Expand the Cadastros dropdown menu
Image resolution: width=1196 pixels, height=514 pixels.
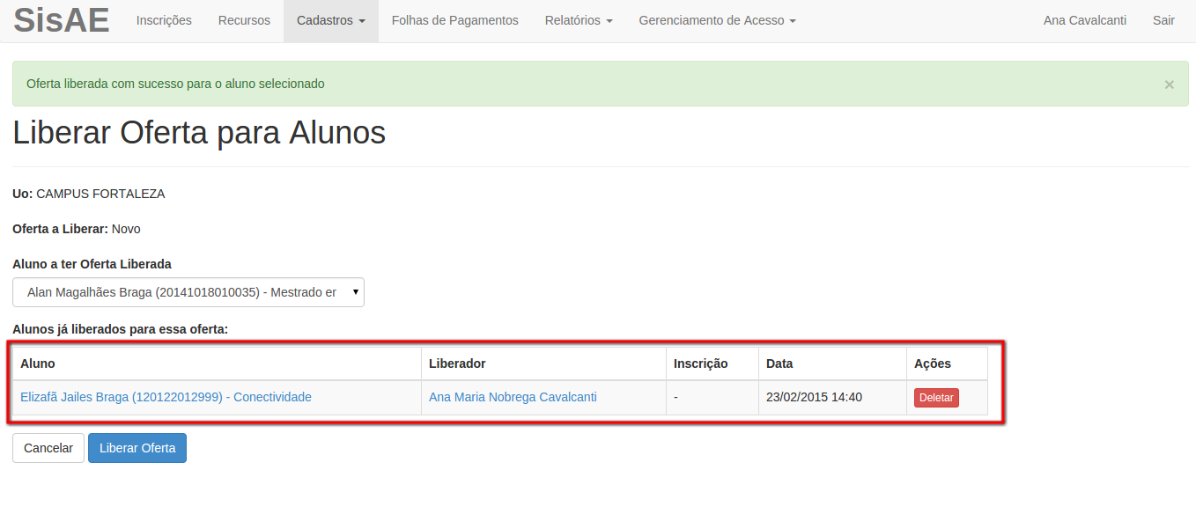[331, 20]
